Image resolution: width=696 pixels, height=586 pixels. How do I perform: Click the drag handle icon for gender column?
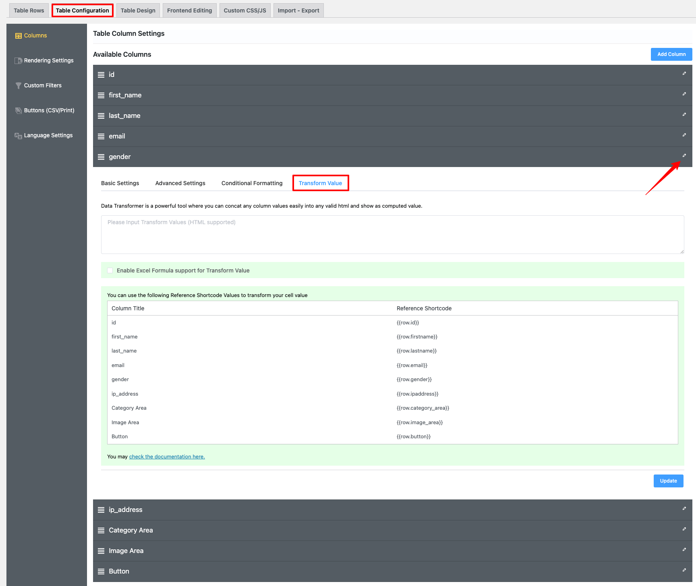101,157
